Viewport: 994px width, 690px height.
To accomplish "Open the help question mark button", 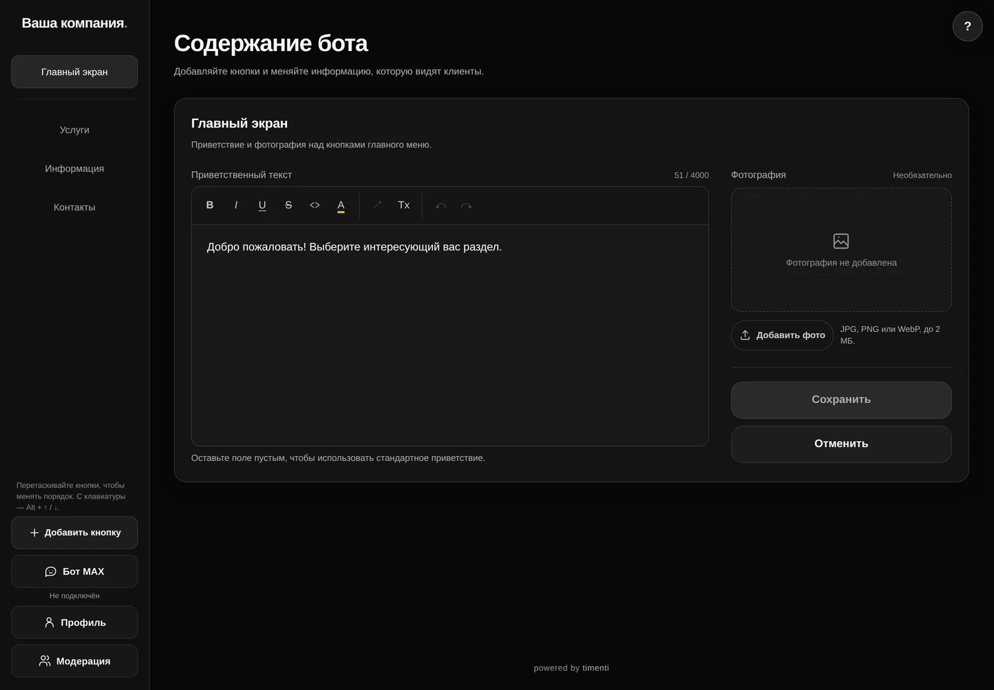I will (x=968, y=26).
